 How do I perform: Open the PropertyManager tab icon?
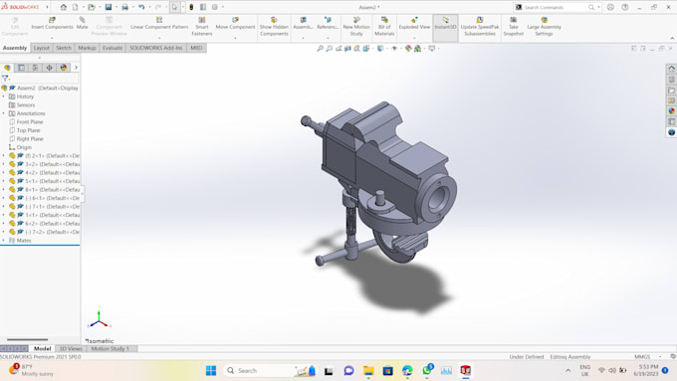tap(21, 68)
